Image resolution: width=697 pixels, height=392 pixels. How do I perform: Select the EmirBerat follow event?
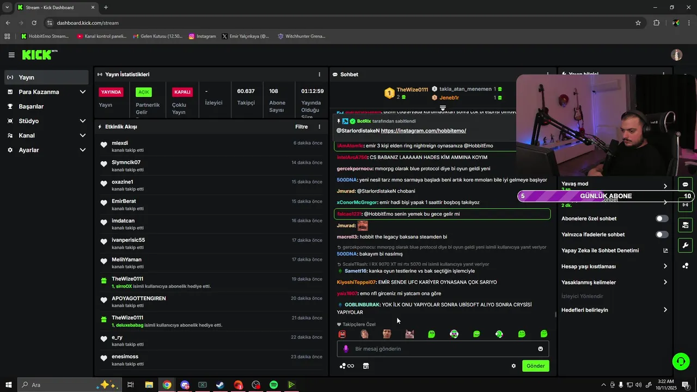click(211, 205)
